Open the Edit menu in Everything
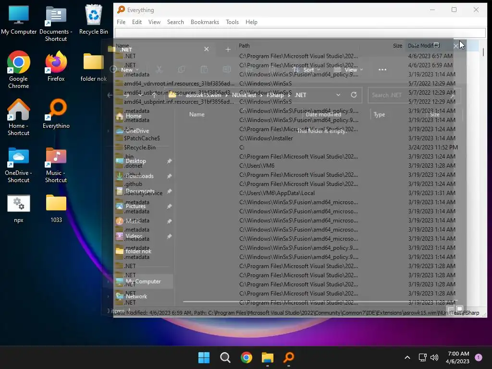 click(137, 22)
